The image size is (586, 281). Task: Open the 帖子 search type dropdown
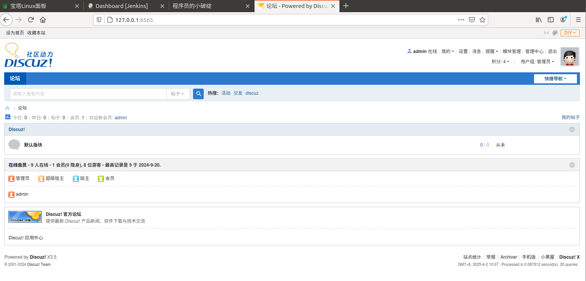click(x=178, y=94)
